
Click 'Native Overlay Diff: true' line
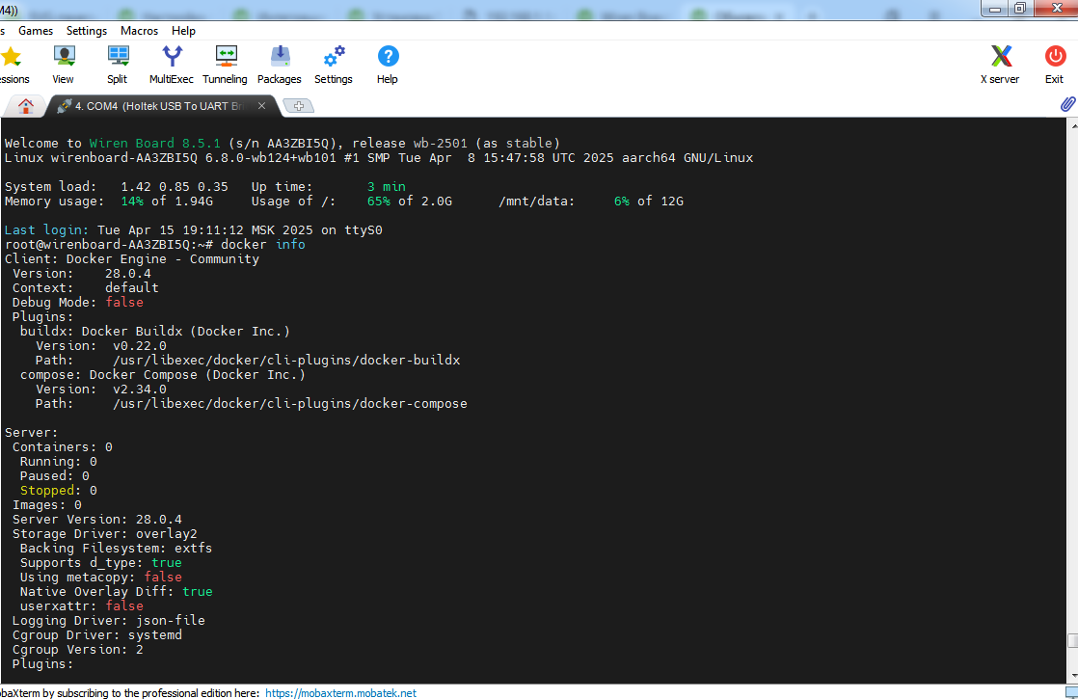116,591
